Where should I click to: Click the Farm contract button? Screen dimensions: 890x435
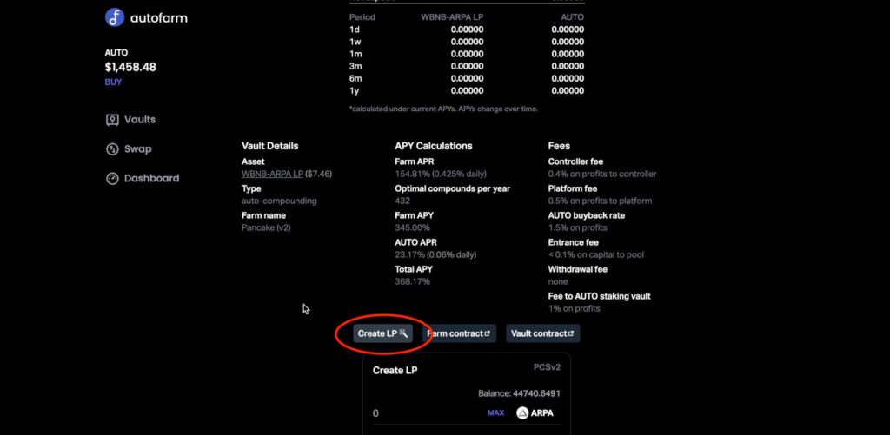459,333
